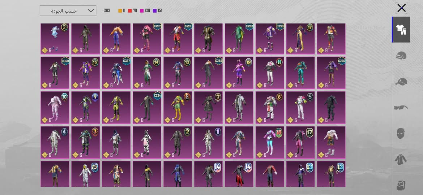Open the jacket category icon
The image size is (423, 195).
[x=401, y=159]
